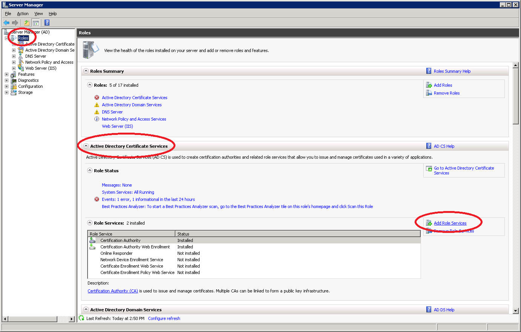This screenshot has height=332, width=521.
Task: Select Network Policy and Access tree item
Action: click(x=49, y=62)
